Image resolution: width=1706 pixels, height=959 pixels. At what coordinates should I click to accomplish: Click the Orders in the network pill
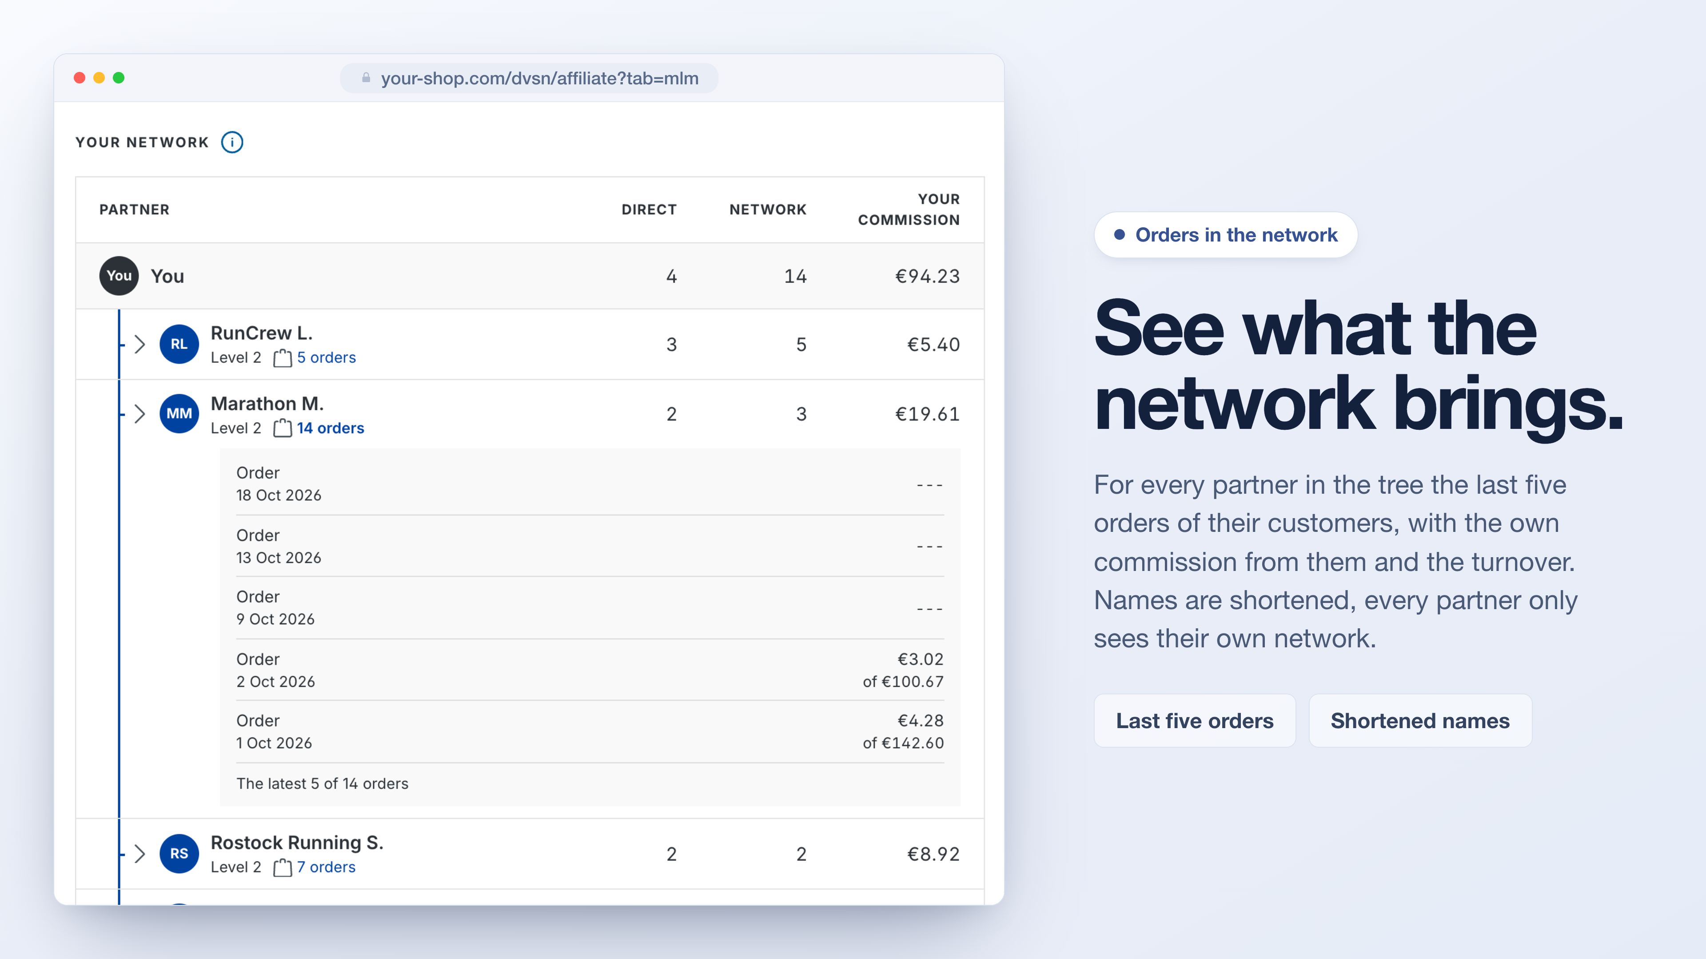click(1226, 235)
